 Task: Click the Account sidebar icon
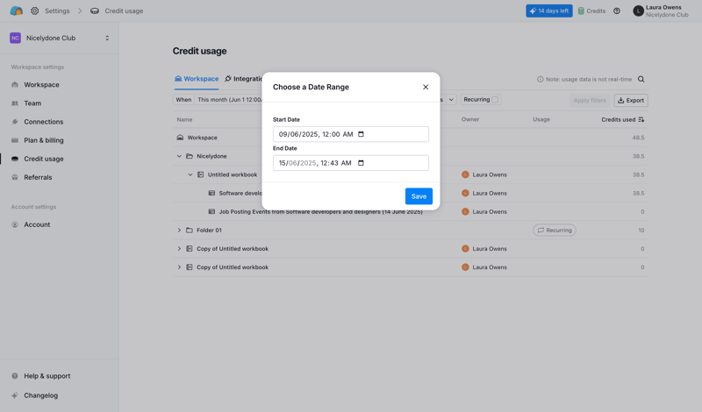pyautogui.click(x=15, y=224)
